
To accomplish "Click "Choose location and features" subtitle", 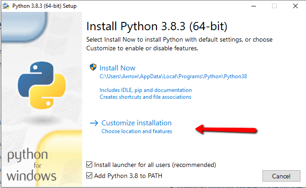I will pyautogui.click(x=137, y=131).
